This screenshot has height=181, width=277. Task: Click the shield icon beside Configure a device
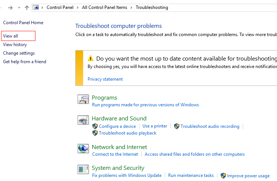point(95,126)
